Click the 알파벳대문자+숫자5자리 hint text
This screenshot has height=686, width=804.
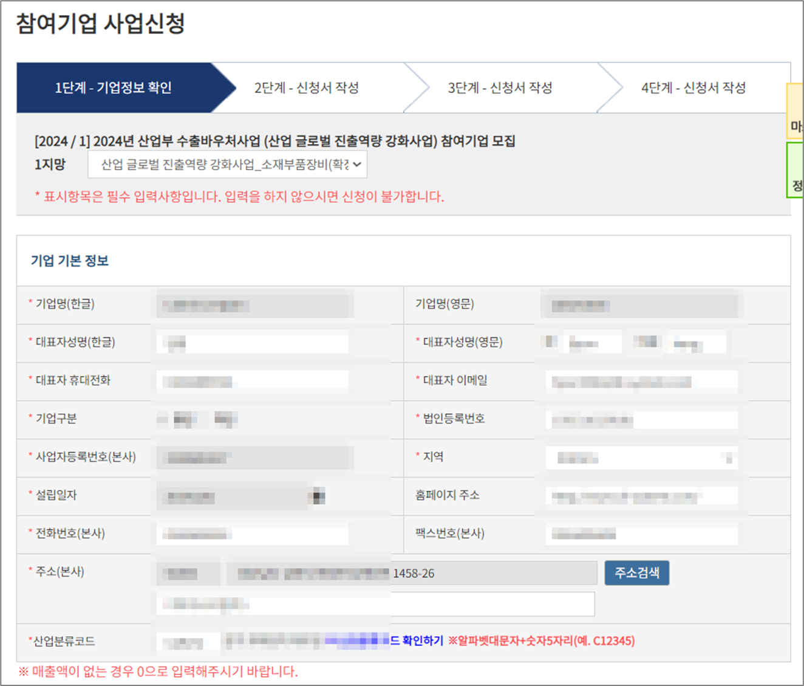tap(542, 640)
